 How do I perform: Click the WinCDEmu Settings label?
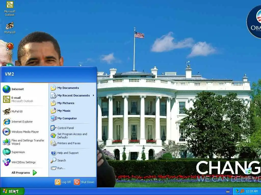pyautogui.click(x=23, y=162)
